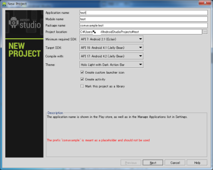Click the disabled Previous button

click(x=131, y=163)
